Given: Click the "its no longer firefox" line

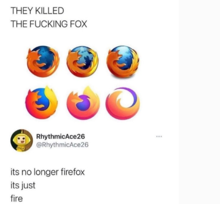Looking at the screenshot, I should tap(48, 172).
